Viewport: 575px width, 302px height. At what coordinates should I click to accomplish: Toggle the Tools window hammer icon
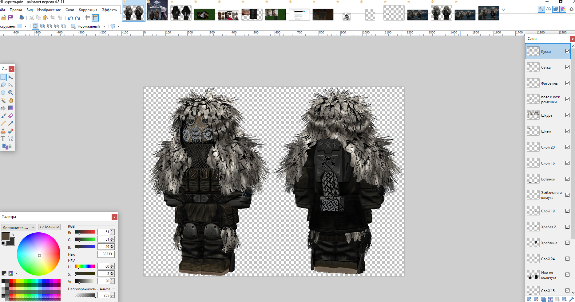click(541, 9)
